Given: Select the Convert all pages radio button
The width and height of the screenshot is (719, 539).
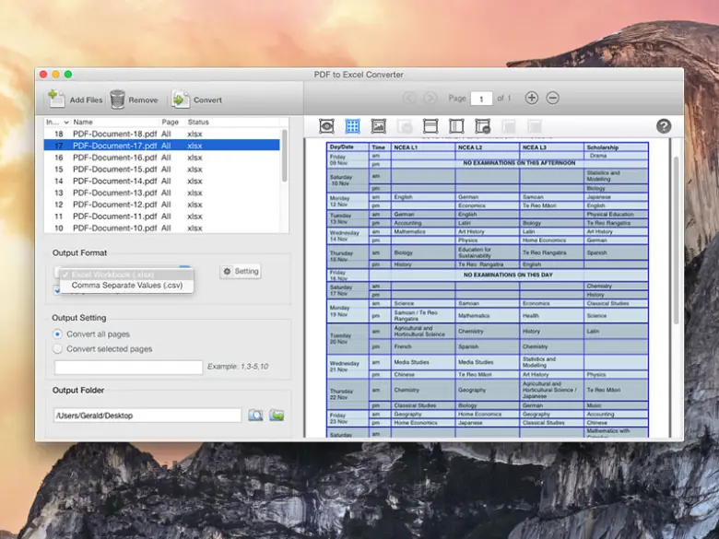Looking at the screenshot, I should click(57, 334).
